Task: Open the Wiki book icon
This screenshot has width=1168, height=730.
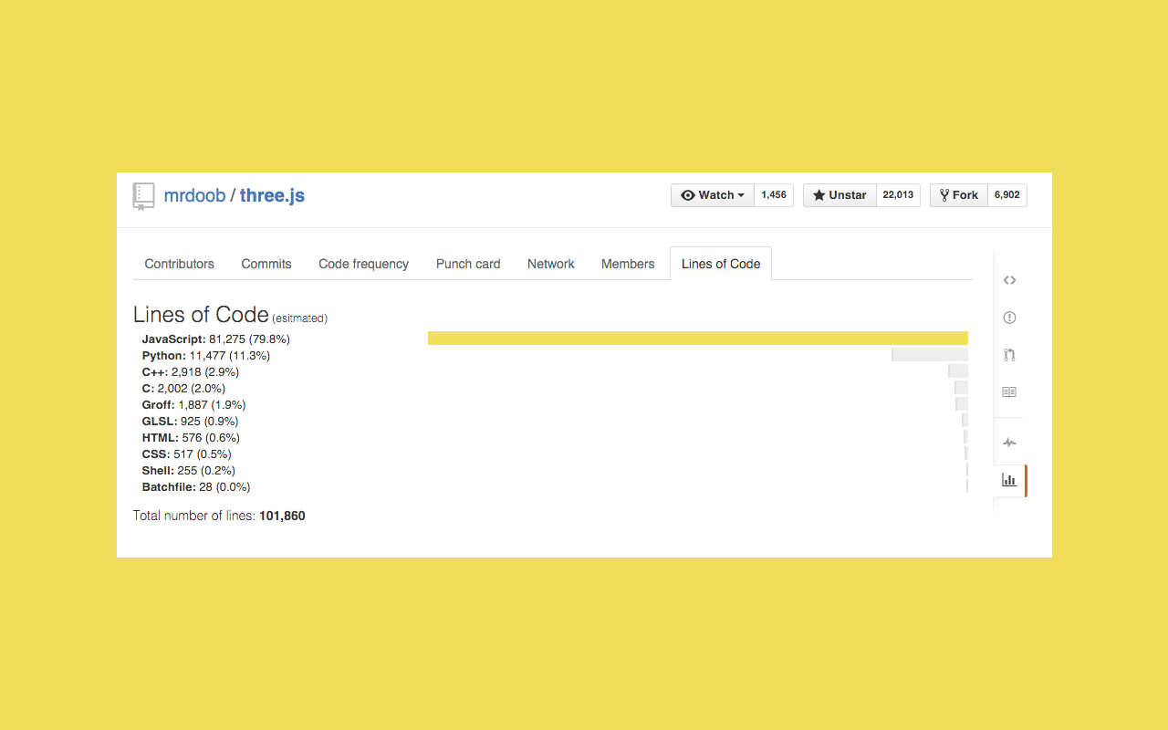Action: pyautogui.click(x=1009, y=392)
